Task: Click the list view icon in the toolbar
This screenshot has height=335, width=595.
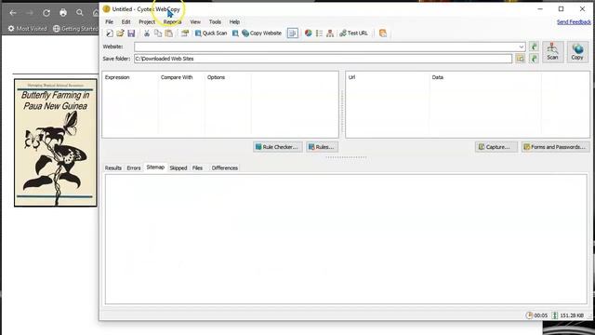Action: tap(319, 33)
